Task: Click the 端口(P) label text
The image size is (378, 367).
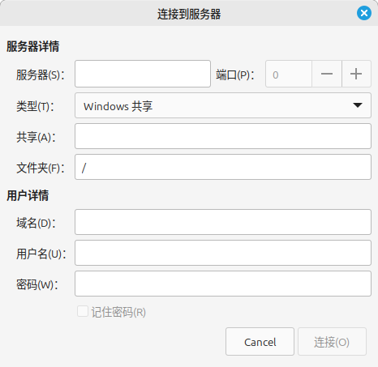Action: [x=235, y=75]
